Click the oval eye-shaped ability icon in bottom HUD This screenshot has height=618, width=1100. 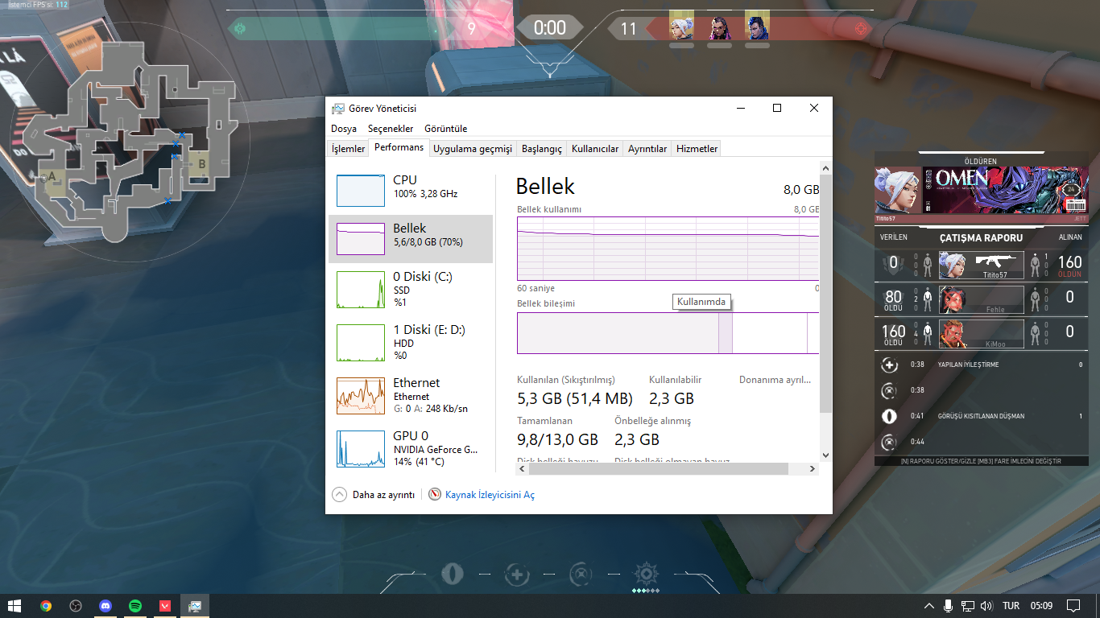[453, 575]
